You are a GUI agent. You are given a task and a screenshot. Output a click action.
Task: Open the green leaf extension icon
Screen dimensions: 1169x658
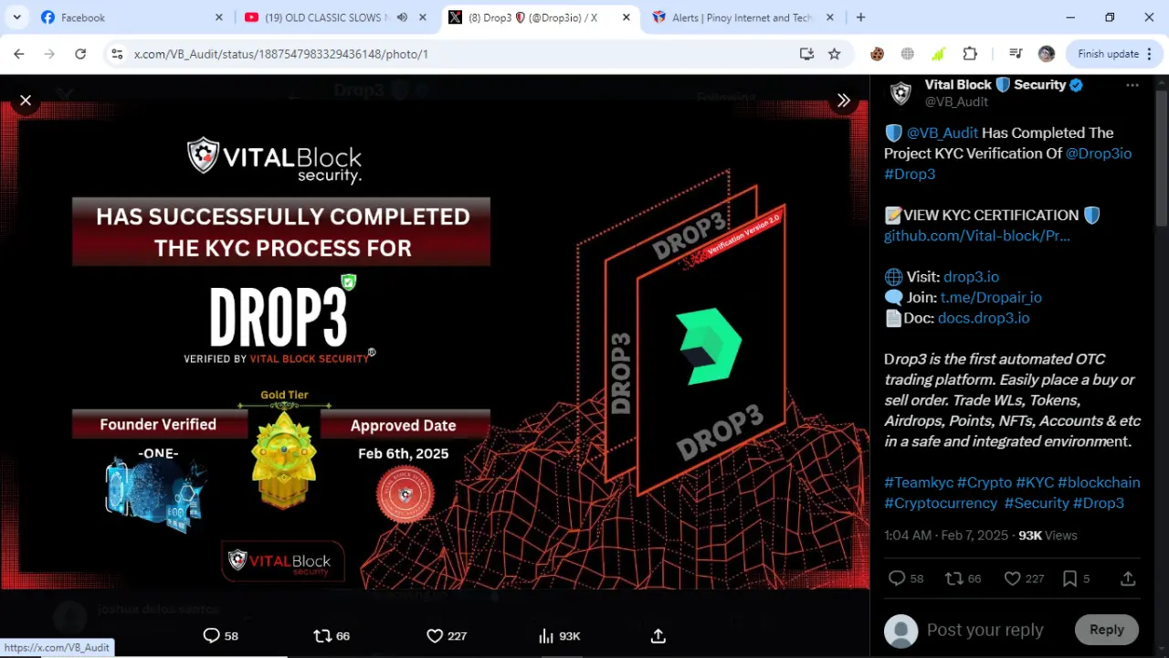tap(938, 54)
